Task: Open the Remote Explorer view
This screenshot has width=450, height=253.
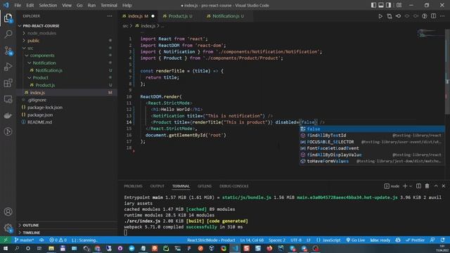Action: click(x=8, y=99)
